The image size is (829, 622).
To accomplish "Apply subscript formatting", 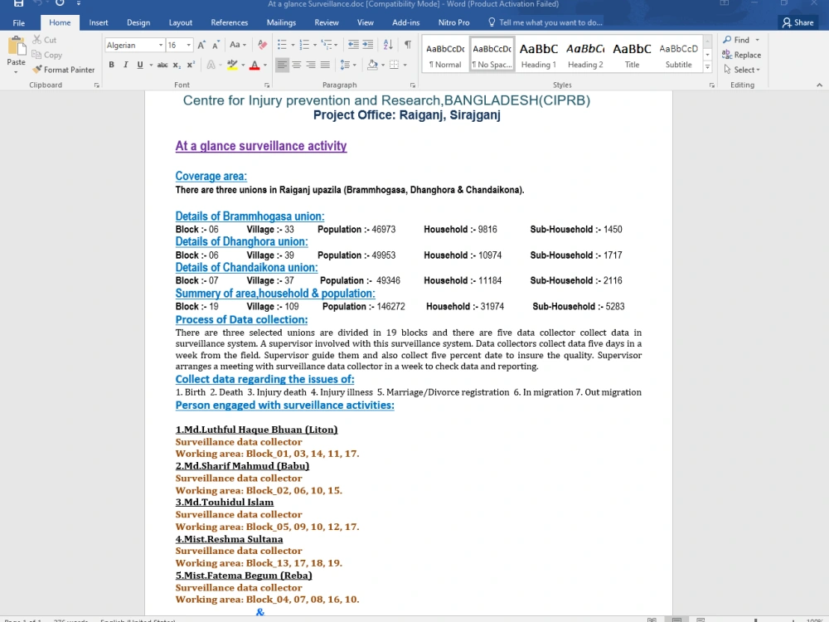I will 177,65.
